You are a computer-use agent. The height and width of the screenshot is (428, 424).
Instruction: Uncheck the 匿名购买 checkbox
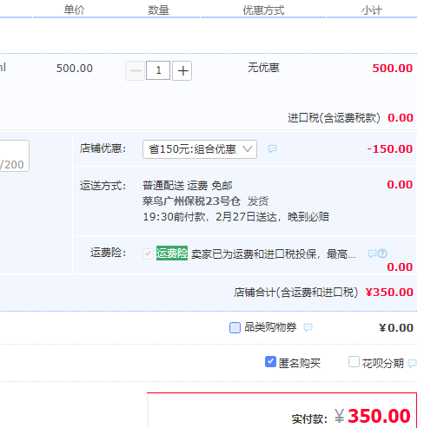pos(270,362)
